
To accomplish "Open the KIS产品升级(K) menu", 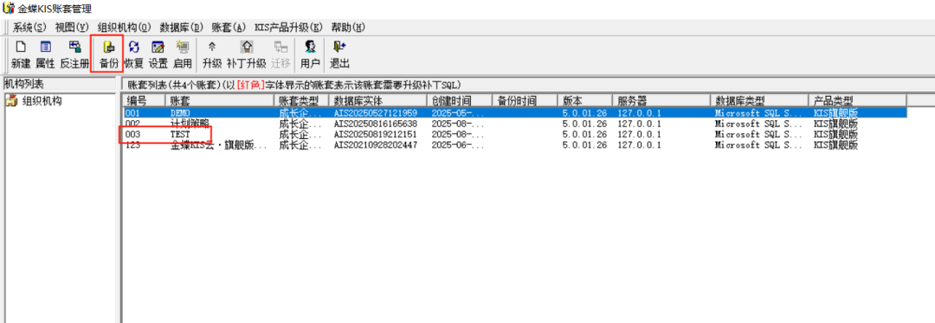I will (x=288, y=28).
